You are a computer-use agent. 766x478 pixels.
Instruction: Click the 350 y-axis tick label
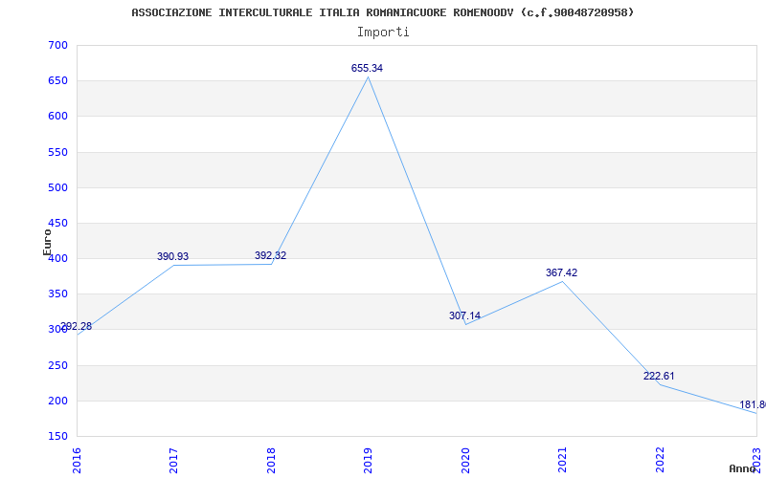57,294
